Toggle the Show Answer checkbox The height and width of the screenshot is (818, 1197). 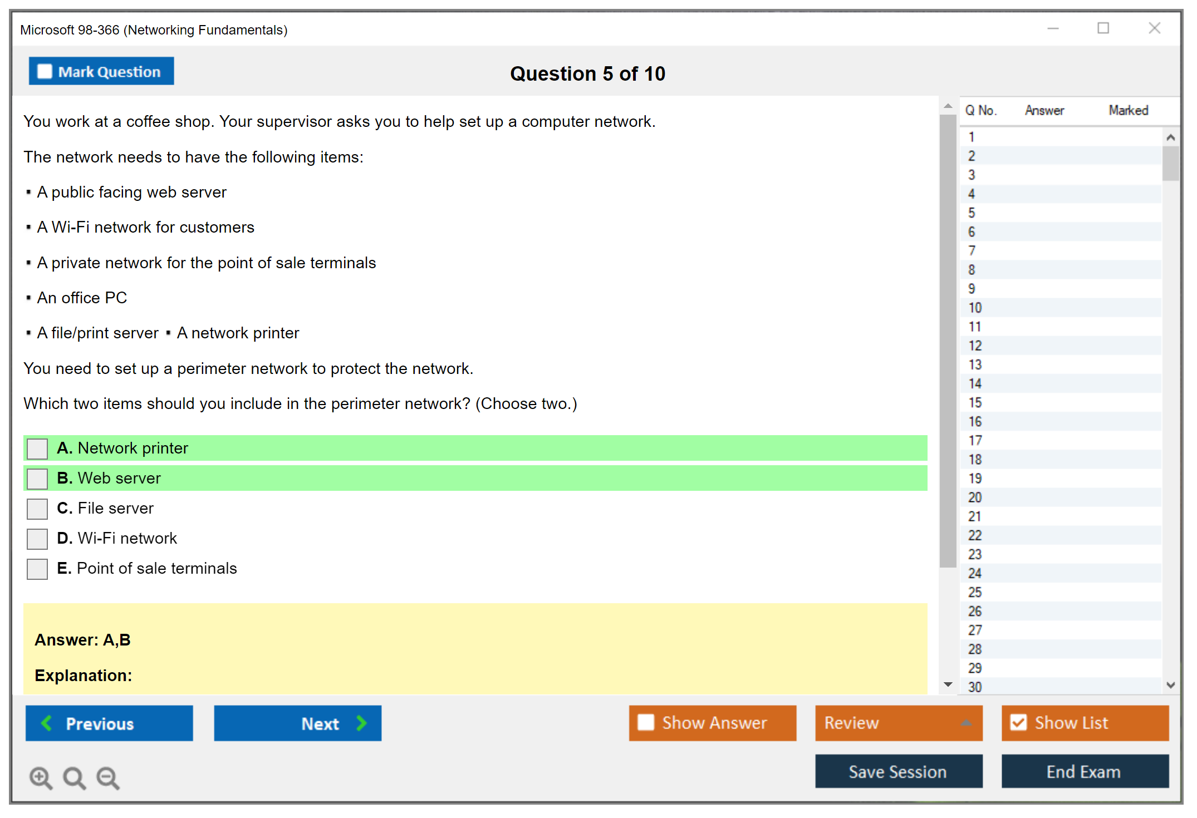646,722
